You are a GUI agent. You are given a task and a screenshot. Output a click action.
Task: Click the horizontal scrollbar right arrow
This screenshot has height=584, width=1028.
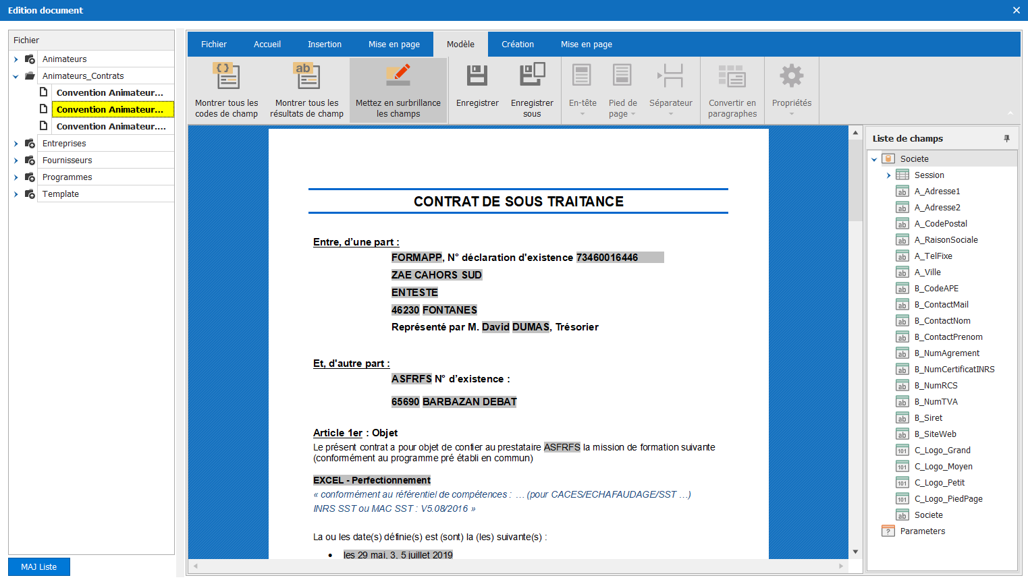click(x=841, y=566)
